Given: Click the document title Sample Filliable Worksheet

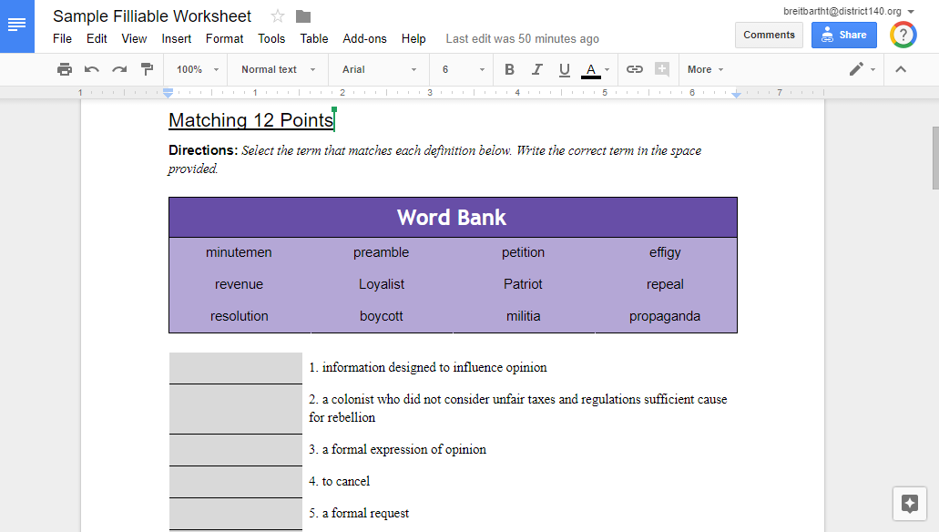Looking at the screenshot, I should click(151, 15).
